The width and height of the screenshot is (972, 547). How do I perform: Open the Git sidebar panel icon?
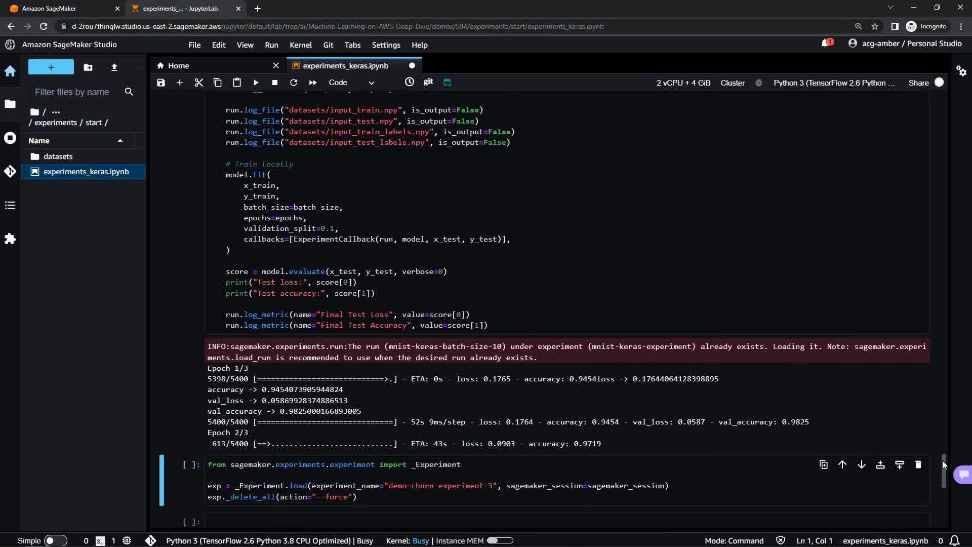click(x=10, y=172)
